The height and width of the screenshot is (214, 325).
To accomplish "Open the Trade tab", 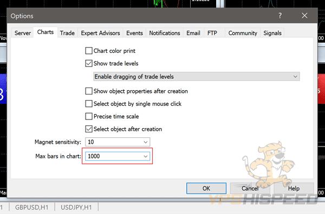I will [67, 33].
